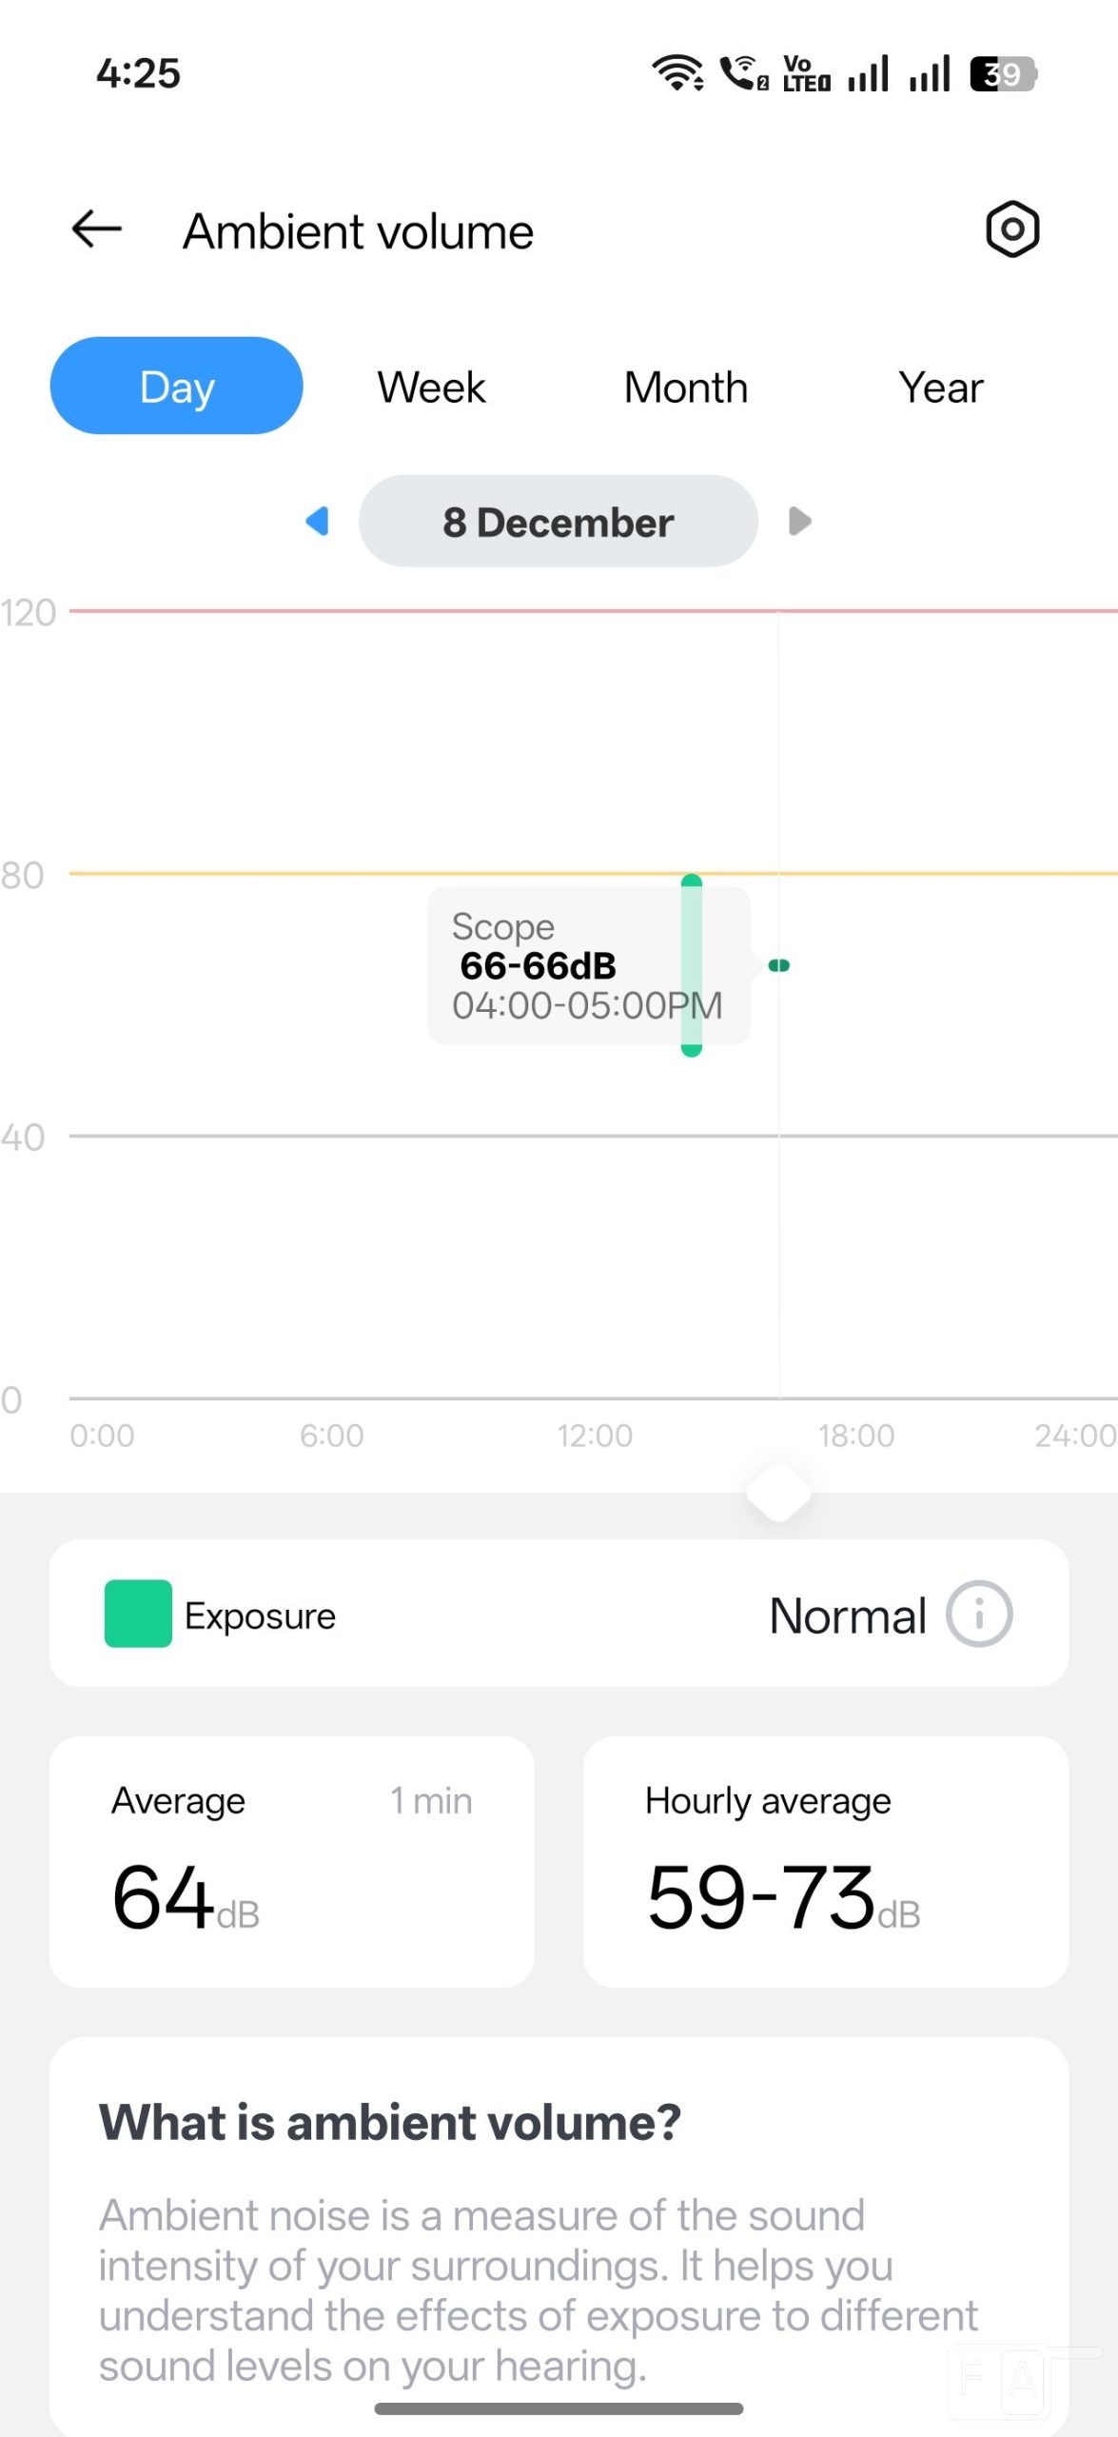This screenshot has width=1118, height=2437.
Task: Tap the small green data dot
Action: tap(779, 965)
